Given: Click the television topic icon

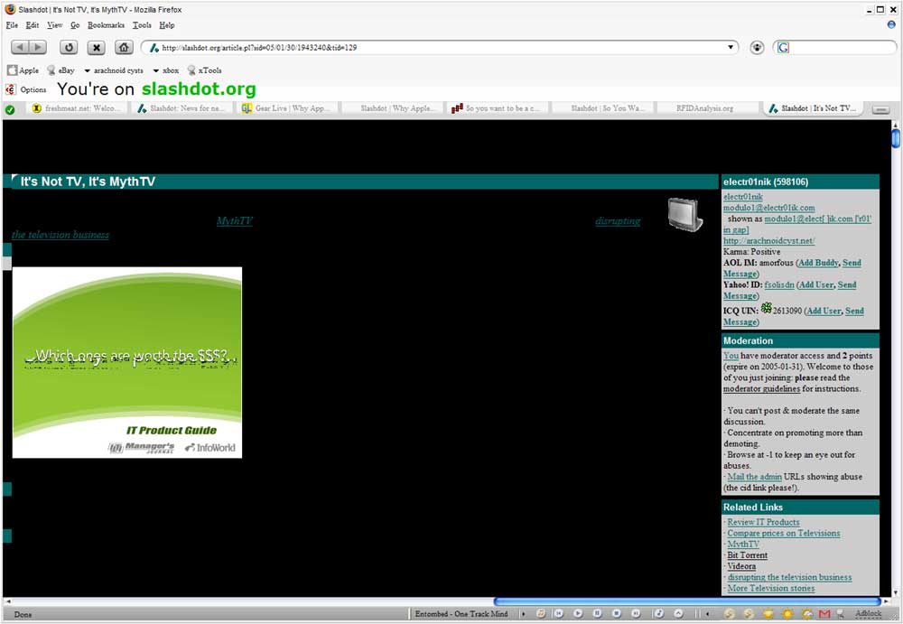Looking at the screenshot, I should [684, 214].
